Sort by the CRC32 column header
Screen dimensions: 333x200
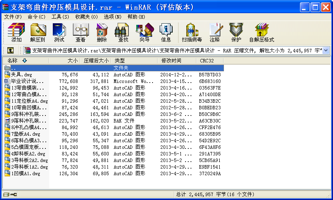(210, 60)
